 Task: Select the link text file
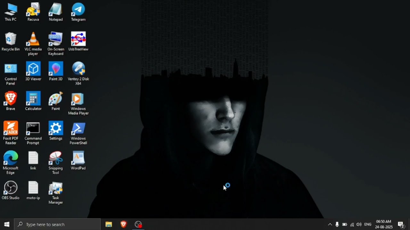point(33,160)
